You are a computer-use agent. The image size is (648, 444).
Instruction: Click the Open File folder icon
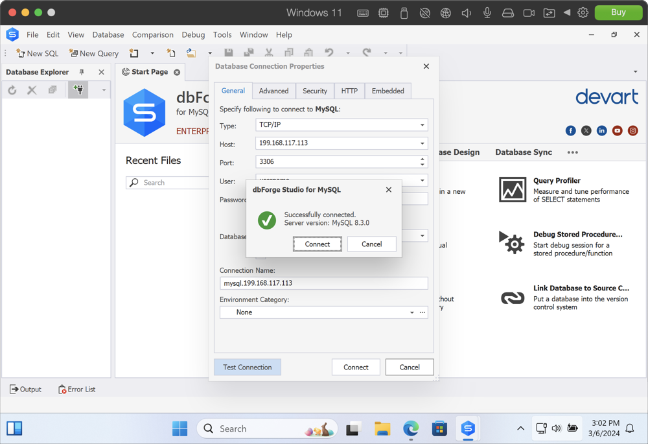[191, 53]
